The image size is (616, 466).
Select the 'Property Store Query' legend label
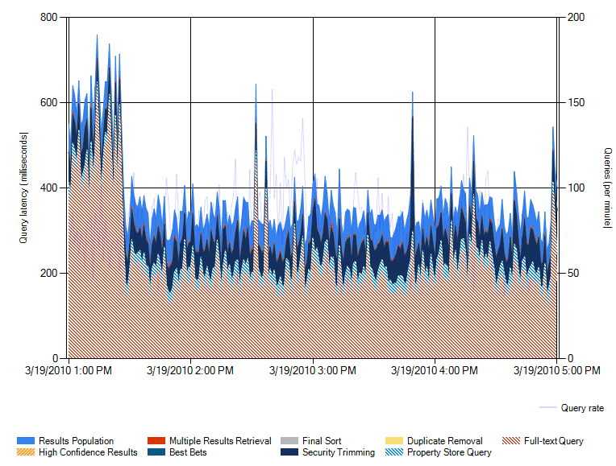click(x=449, y=452)
